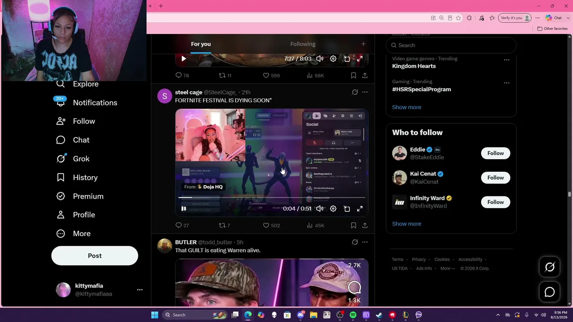This screenshot has width=573, height=322.
Task: Click the Post button
Action: [x=95, y=256]
